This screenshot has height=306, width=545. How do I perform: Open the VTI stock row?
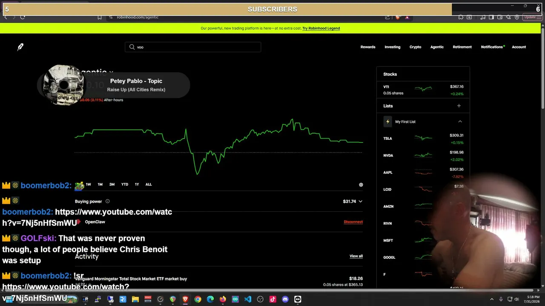[423, 90]
